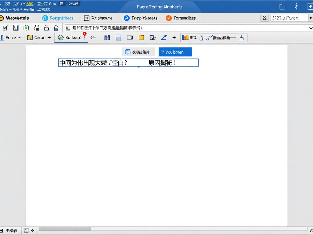Click the colored bar chart icon
Viewport: 313px width, 235px height.
(x=185, y=38)
